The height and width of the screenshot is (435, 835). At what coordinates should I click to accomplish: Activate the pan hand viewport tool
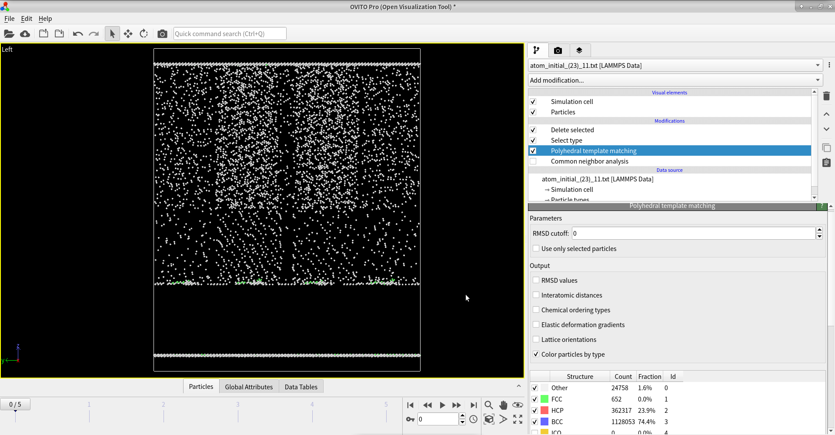503,405
